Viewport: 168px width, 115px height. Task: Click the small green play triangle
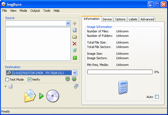pos(6,86)
